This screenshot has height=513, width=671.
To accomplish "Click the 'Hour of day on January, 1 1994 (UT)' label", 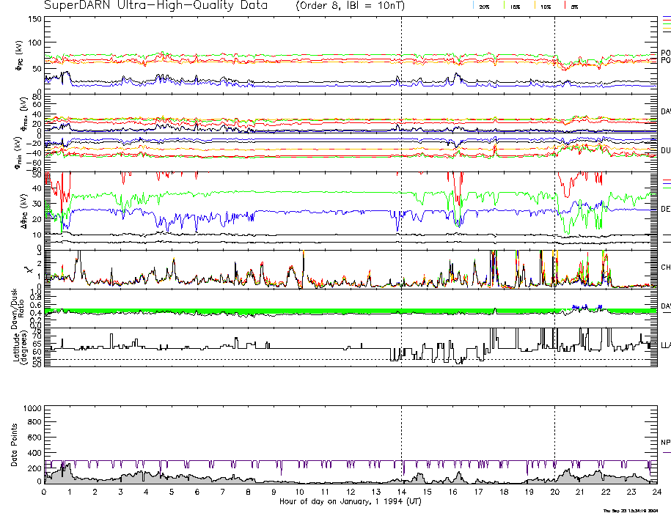I will pyautogui.click(x=350, y=502).
